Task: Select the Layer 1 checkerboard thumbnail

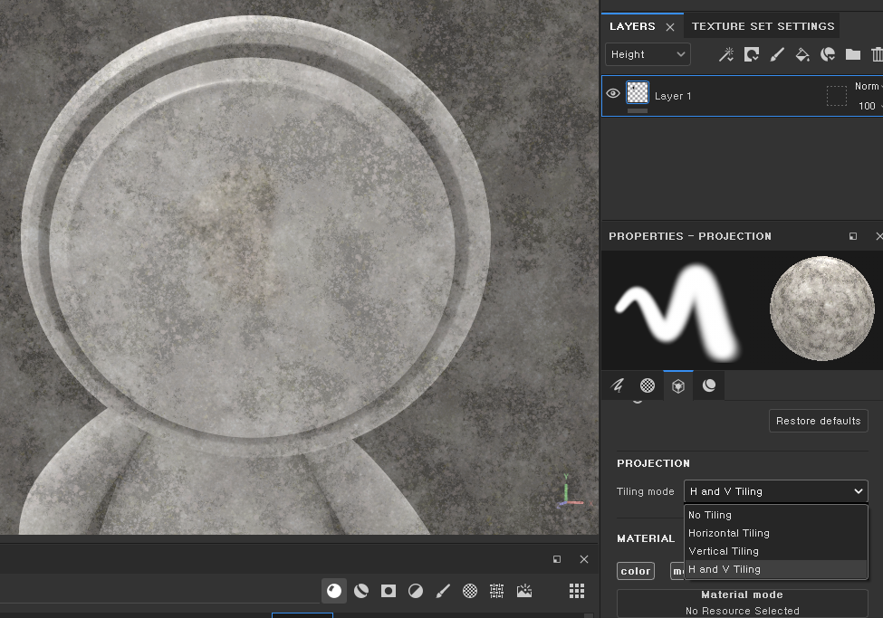Action: pyautogui.click(x=638, y=93)
